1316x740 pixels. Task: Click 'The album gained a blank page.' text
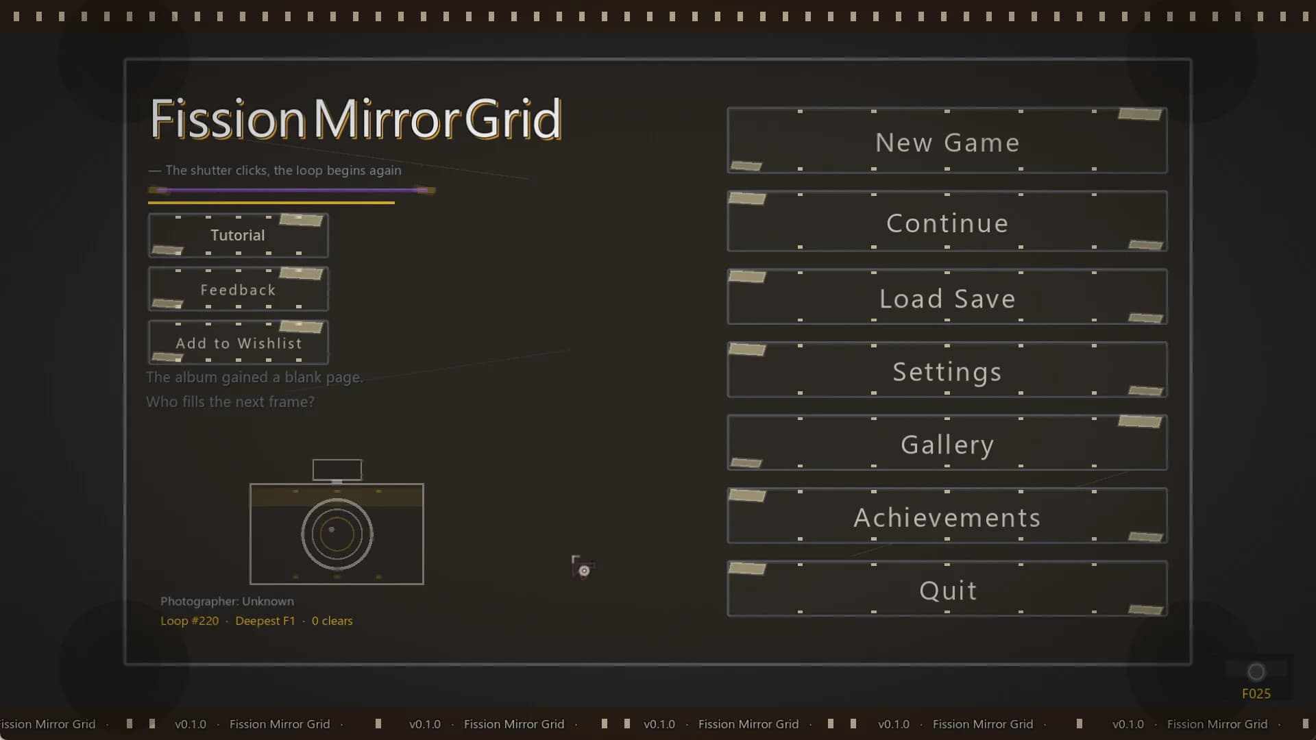point(254,378)
